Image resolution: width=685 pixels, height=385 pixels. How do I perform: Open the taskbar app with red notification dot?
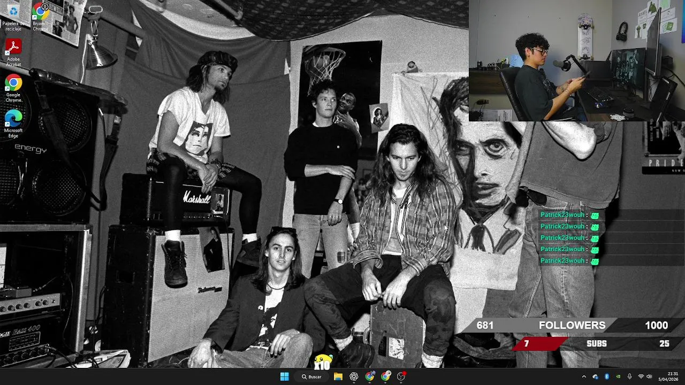click(x=401, y=376)
